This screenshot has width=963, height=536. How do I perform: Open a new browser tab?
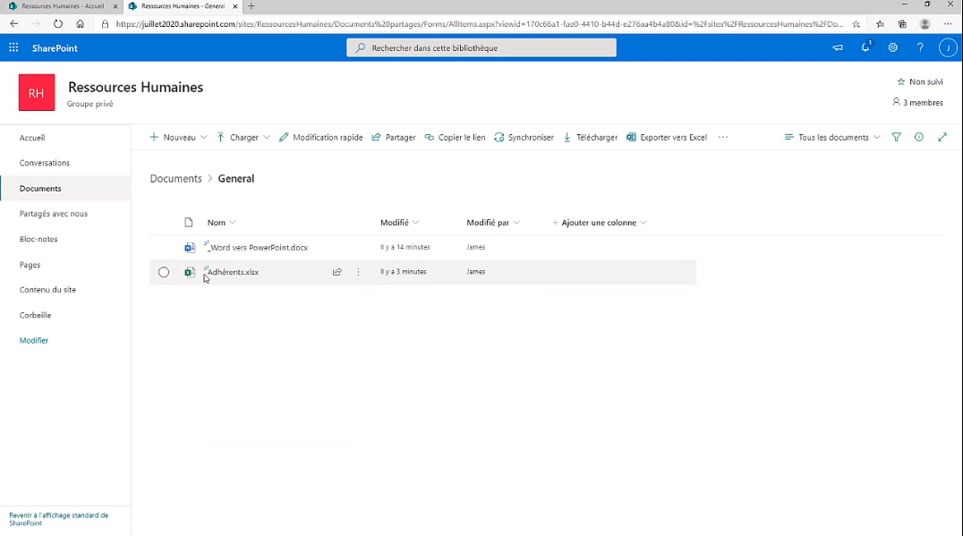coord(251,6)
